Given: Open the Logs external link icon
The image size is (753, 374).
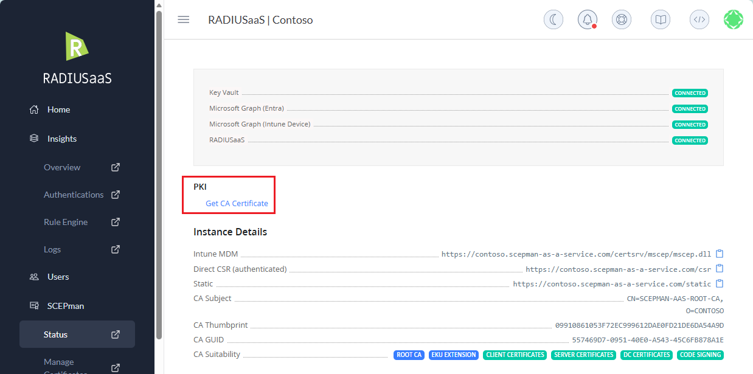Looking at the screenshot, I should coord(116,249).
